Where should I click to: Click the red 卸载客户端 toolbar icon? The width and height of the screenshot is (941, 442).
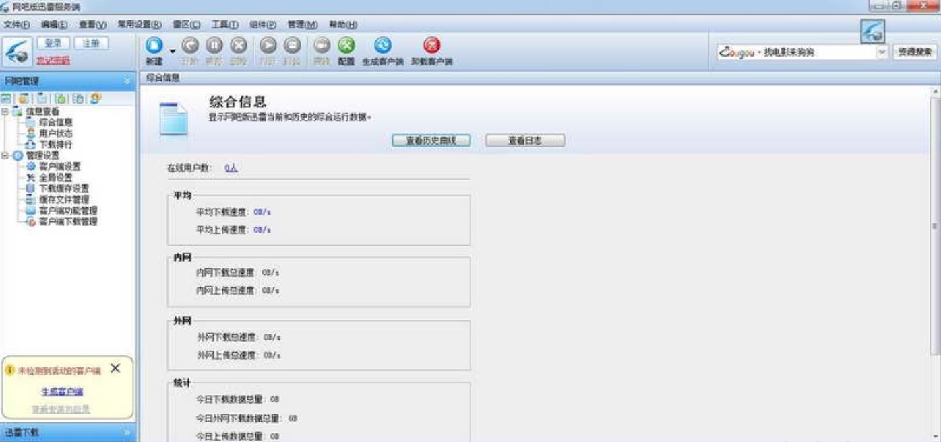coord(431,46)
